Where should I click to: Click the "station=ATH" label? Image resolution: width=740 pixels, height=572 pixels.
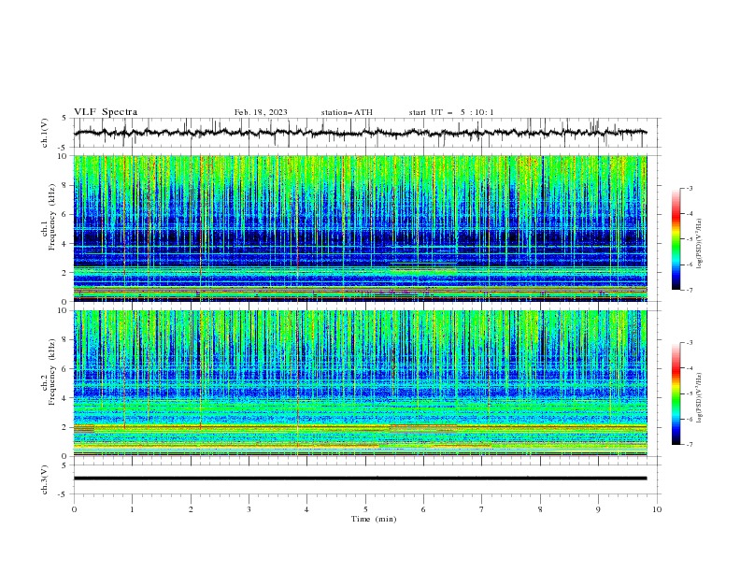pyautogui.click(x=347, y=112)
